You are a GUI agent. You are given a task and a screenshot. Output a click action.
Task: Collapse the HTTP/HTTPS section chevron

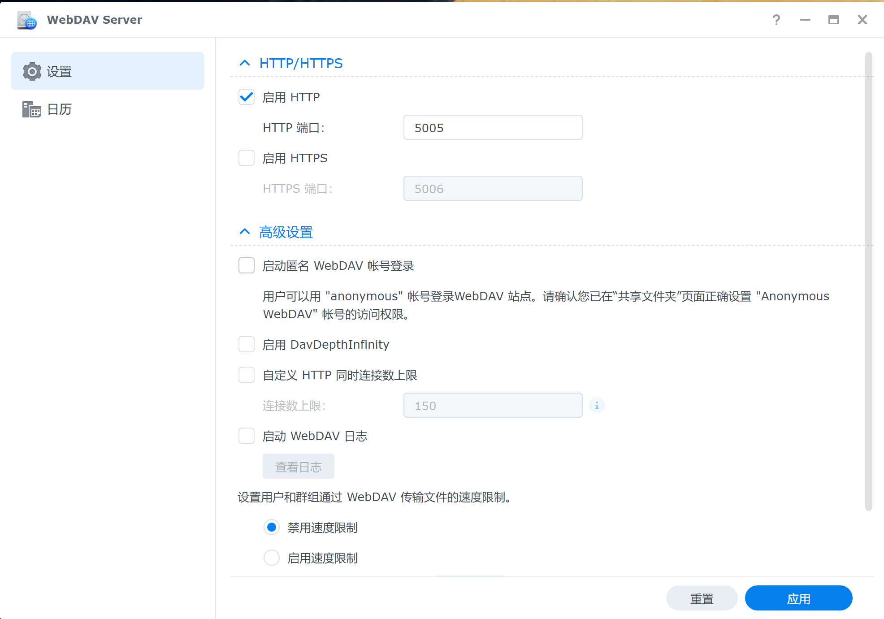(245, 63)
